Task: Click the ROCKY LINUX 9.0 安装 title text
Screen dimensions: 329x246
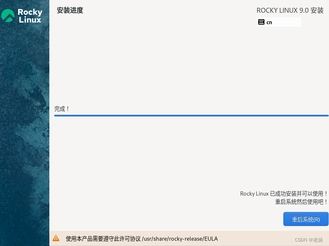Action: (x=290, y=10)
